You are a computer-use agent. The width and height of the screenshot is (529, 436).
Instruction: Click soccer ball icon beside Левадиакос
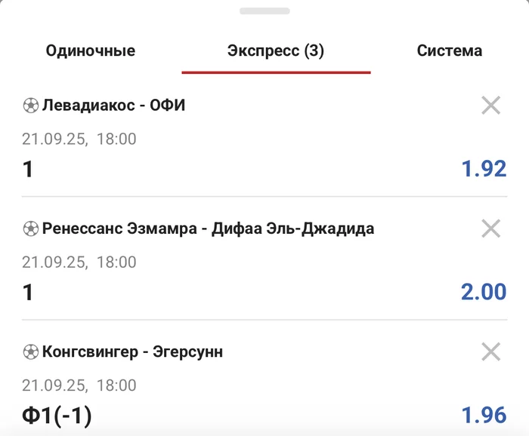click(x=30, y=106)
